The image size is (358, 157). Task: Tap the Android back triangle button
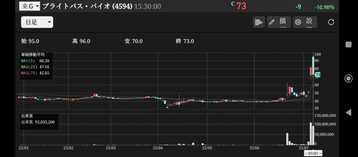(349, 112)
